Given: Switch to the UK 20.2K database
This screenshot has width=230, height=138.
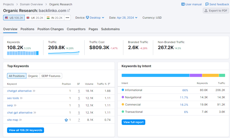Looking at the screenshot, I should coord(35,18).
